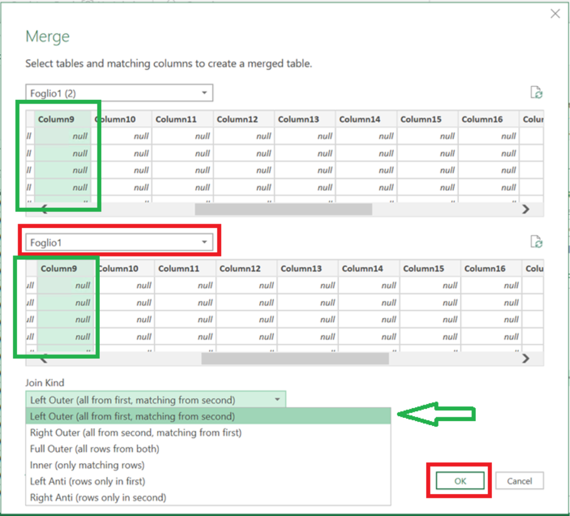
Task: Refresh the Foglio1 (2) table preview
Action: 537,92
